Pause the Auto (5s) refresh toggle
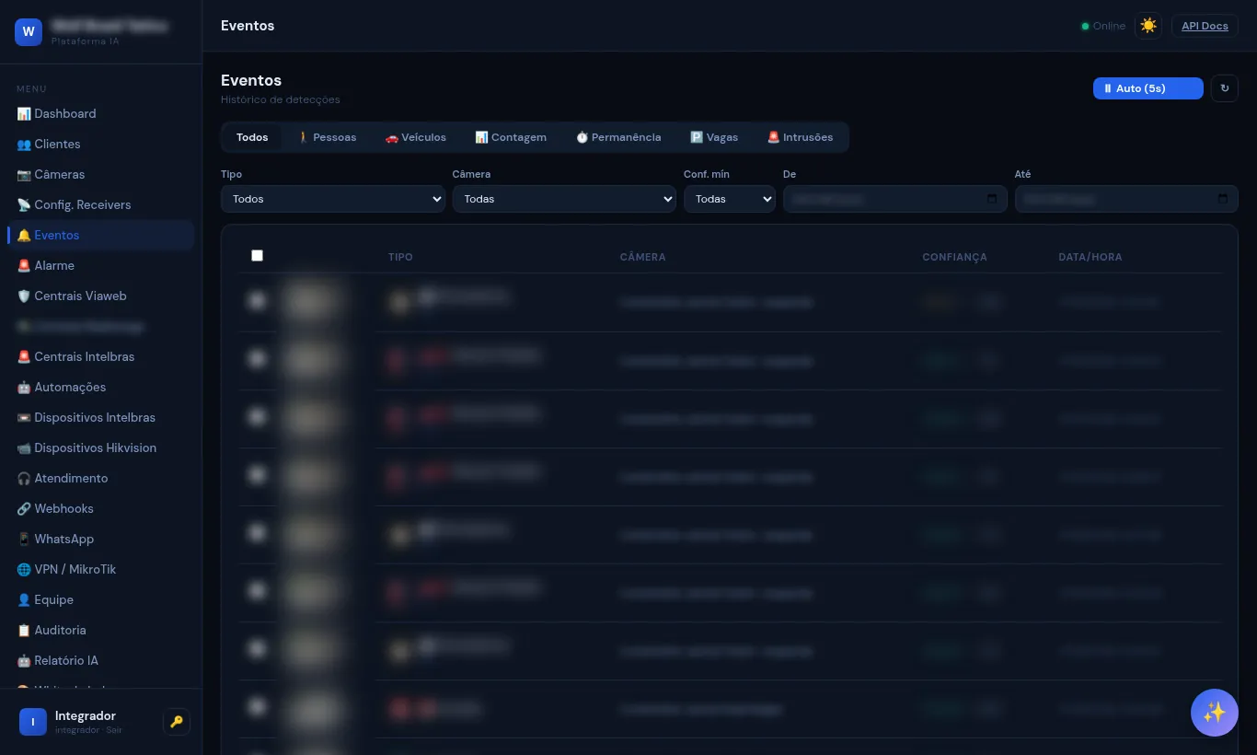The height and width of the screenshot is (755, 1257). [x=1147, y=88]
